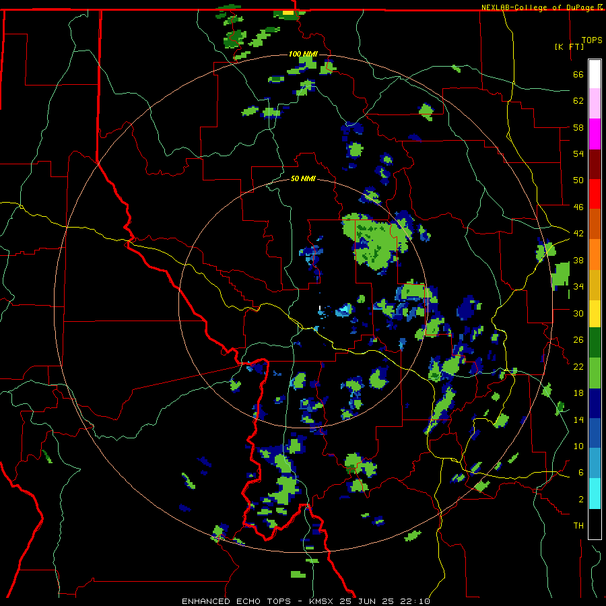Click the scale value "50"
Viewport: 606px width, 606px height.
[x=578, y=180]
